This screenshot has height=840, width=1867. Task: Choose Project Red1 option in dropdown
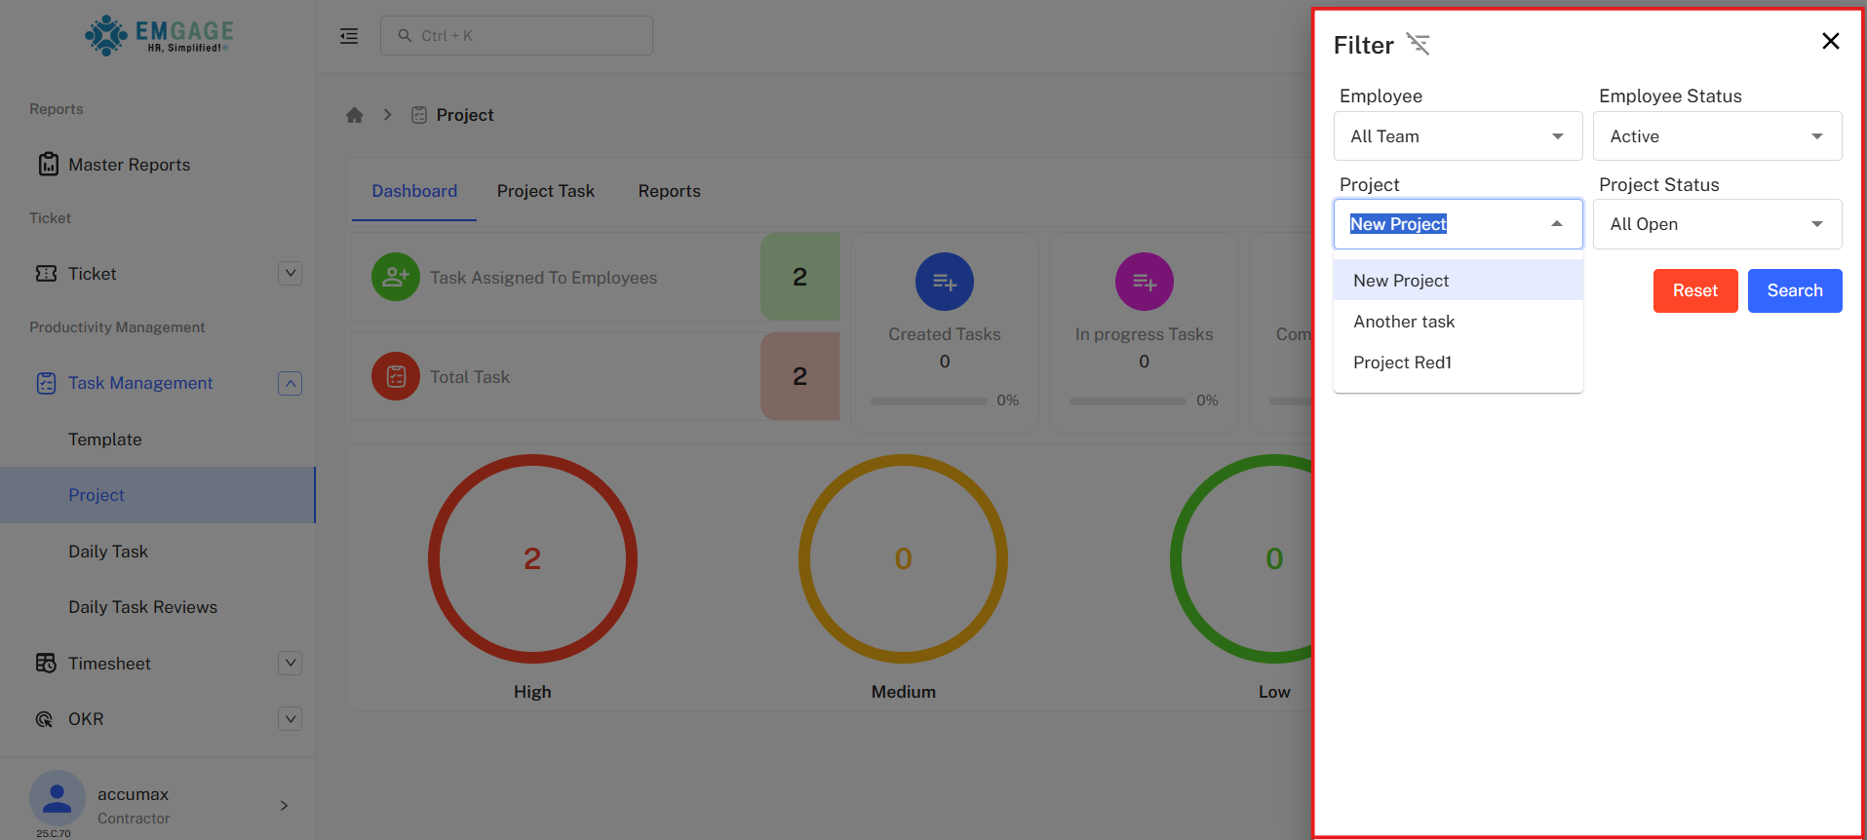pyautogui.click(x=1402, y=363)
